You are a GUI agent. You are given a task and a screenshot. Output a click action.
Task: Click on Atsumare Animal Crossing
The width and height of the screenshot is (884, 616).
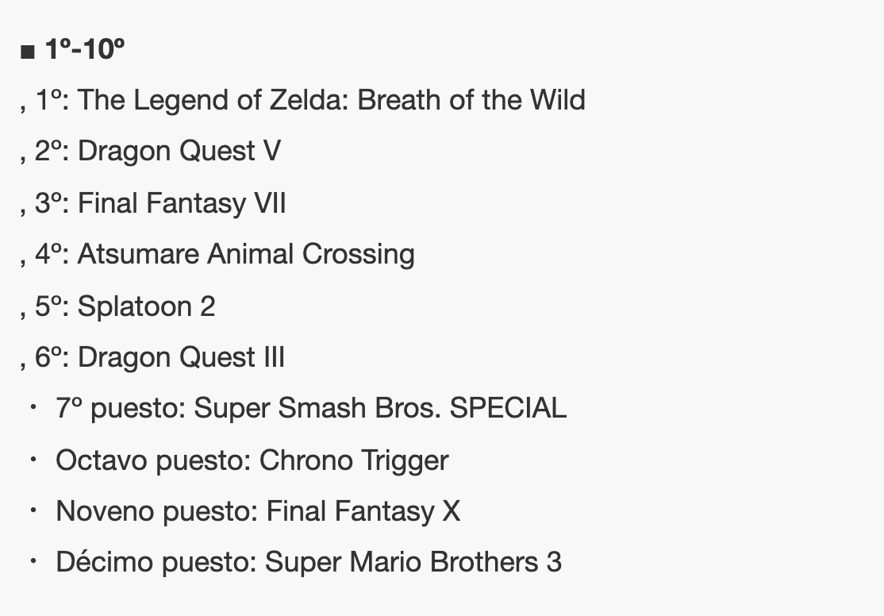[246, 254]
